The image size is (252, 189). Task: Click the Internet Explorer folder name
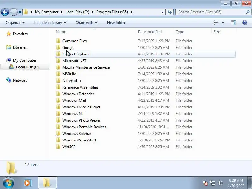pos(76,54)
